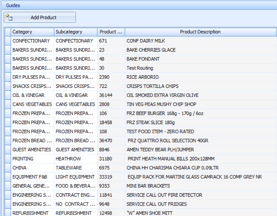Click the BAKE FONDANT description cell
Image resolution: width=277 pixels, height=216 pixels.
[143, 59]
